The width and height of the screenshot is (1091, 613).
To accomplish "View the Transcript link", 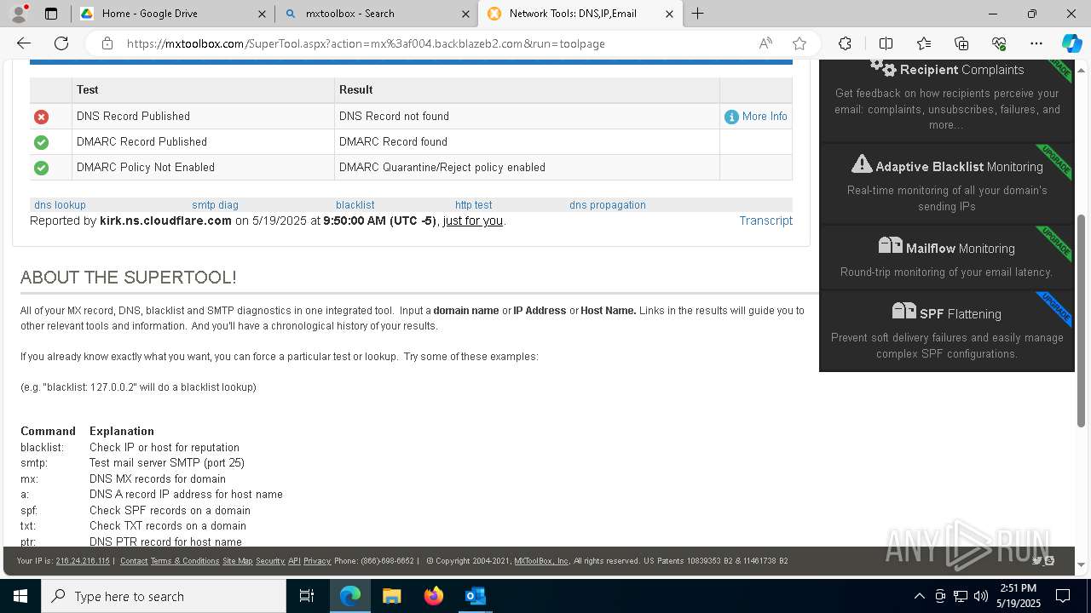I will coord(766,221).
